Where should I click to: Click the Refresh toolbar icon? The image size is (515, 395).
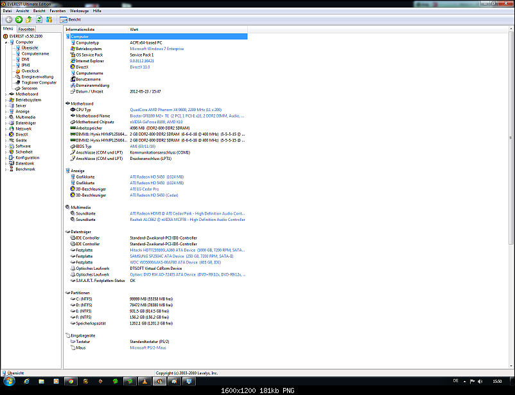(39, 20)
